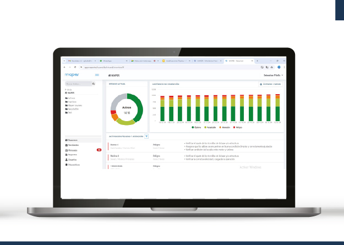Open Mensajes in sidebar navigation
Screen dimensions: 344x245
click(73, 150)
